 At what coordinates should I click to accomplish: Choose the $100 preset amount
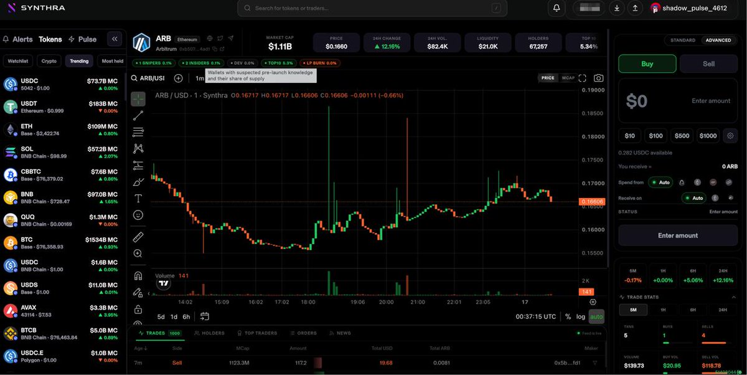click(x=655, y=136)
